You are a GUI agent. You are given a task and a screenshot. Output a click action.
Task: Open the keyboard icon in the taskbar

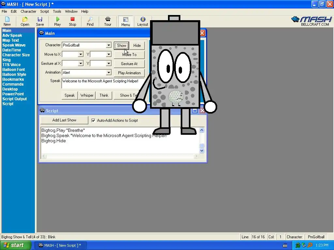(285, 245)
